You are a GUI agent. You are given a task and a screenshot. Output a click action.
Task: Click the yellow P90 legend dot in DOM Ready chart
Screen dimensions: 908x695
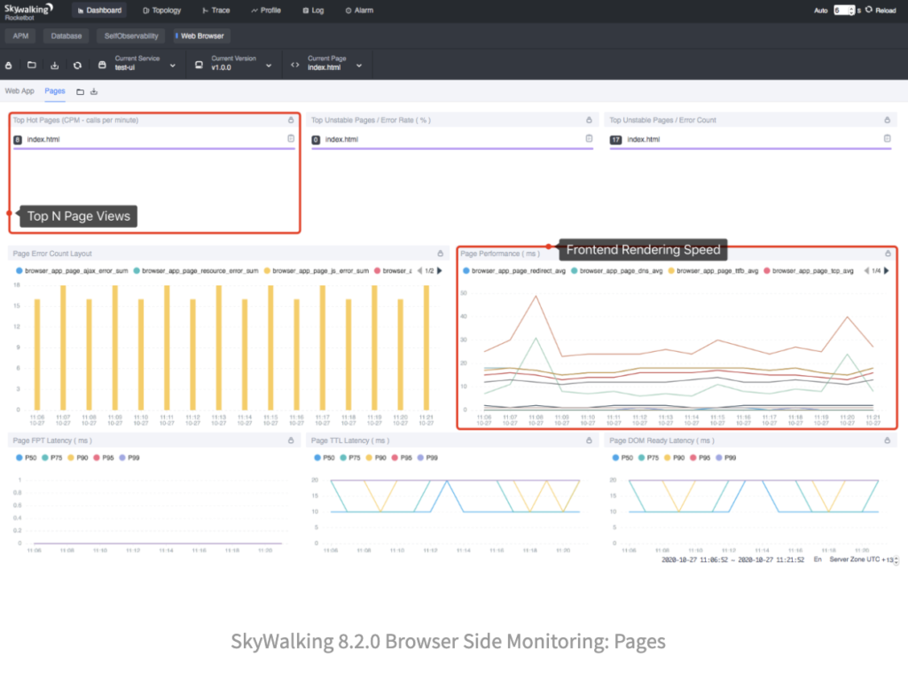[667, 457]
